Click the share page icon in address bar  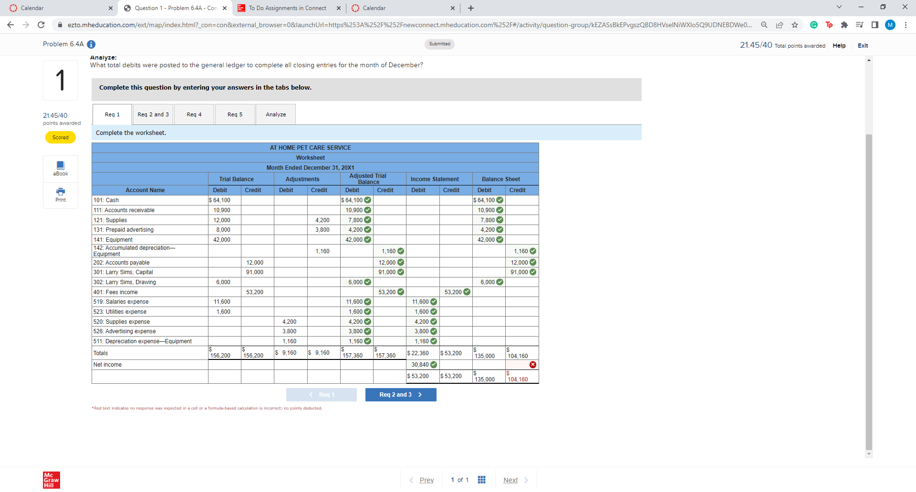pos(780,25)
